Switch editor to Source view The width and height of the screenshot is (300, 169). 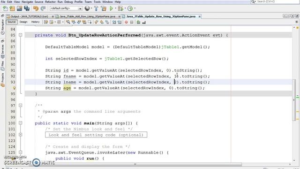tap(11, 22)
